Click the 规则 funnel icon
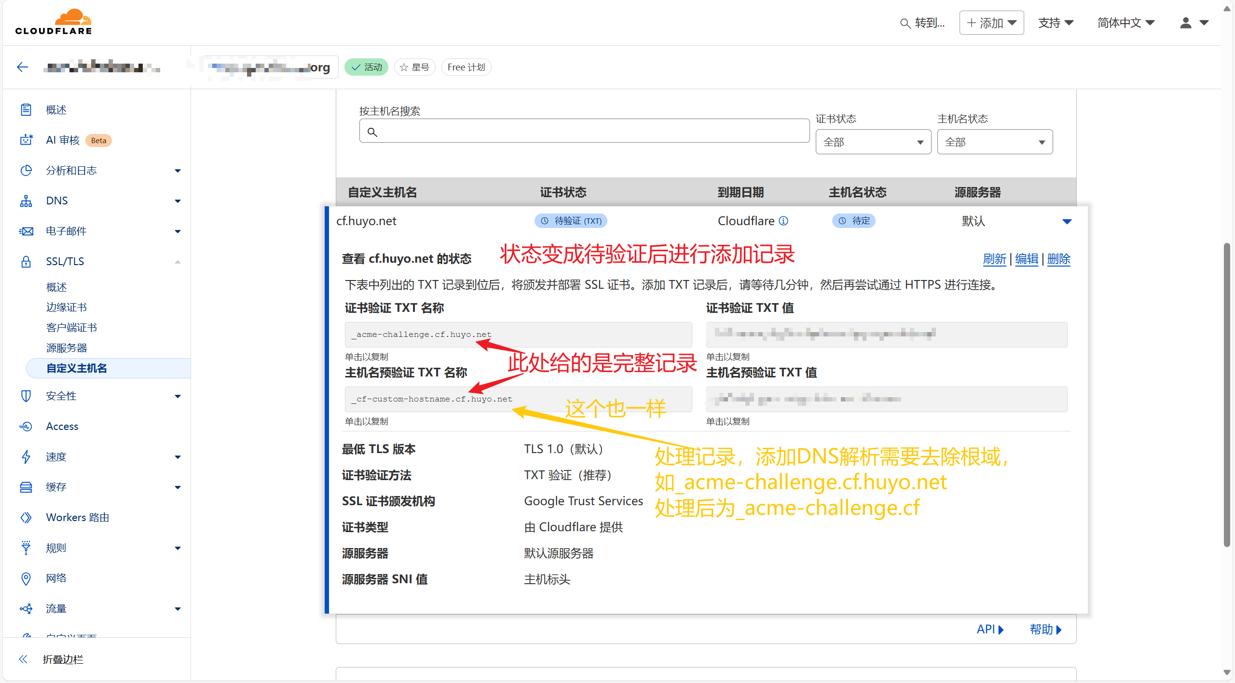 (x=26, y=548)
